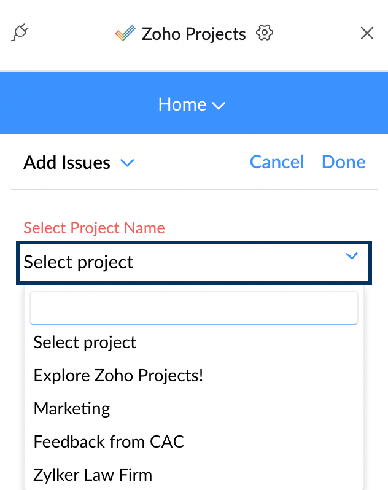Click Done to save the issue
This screenshot has width=388, height=490.
click(x=344, y=162)
